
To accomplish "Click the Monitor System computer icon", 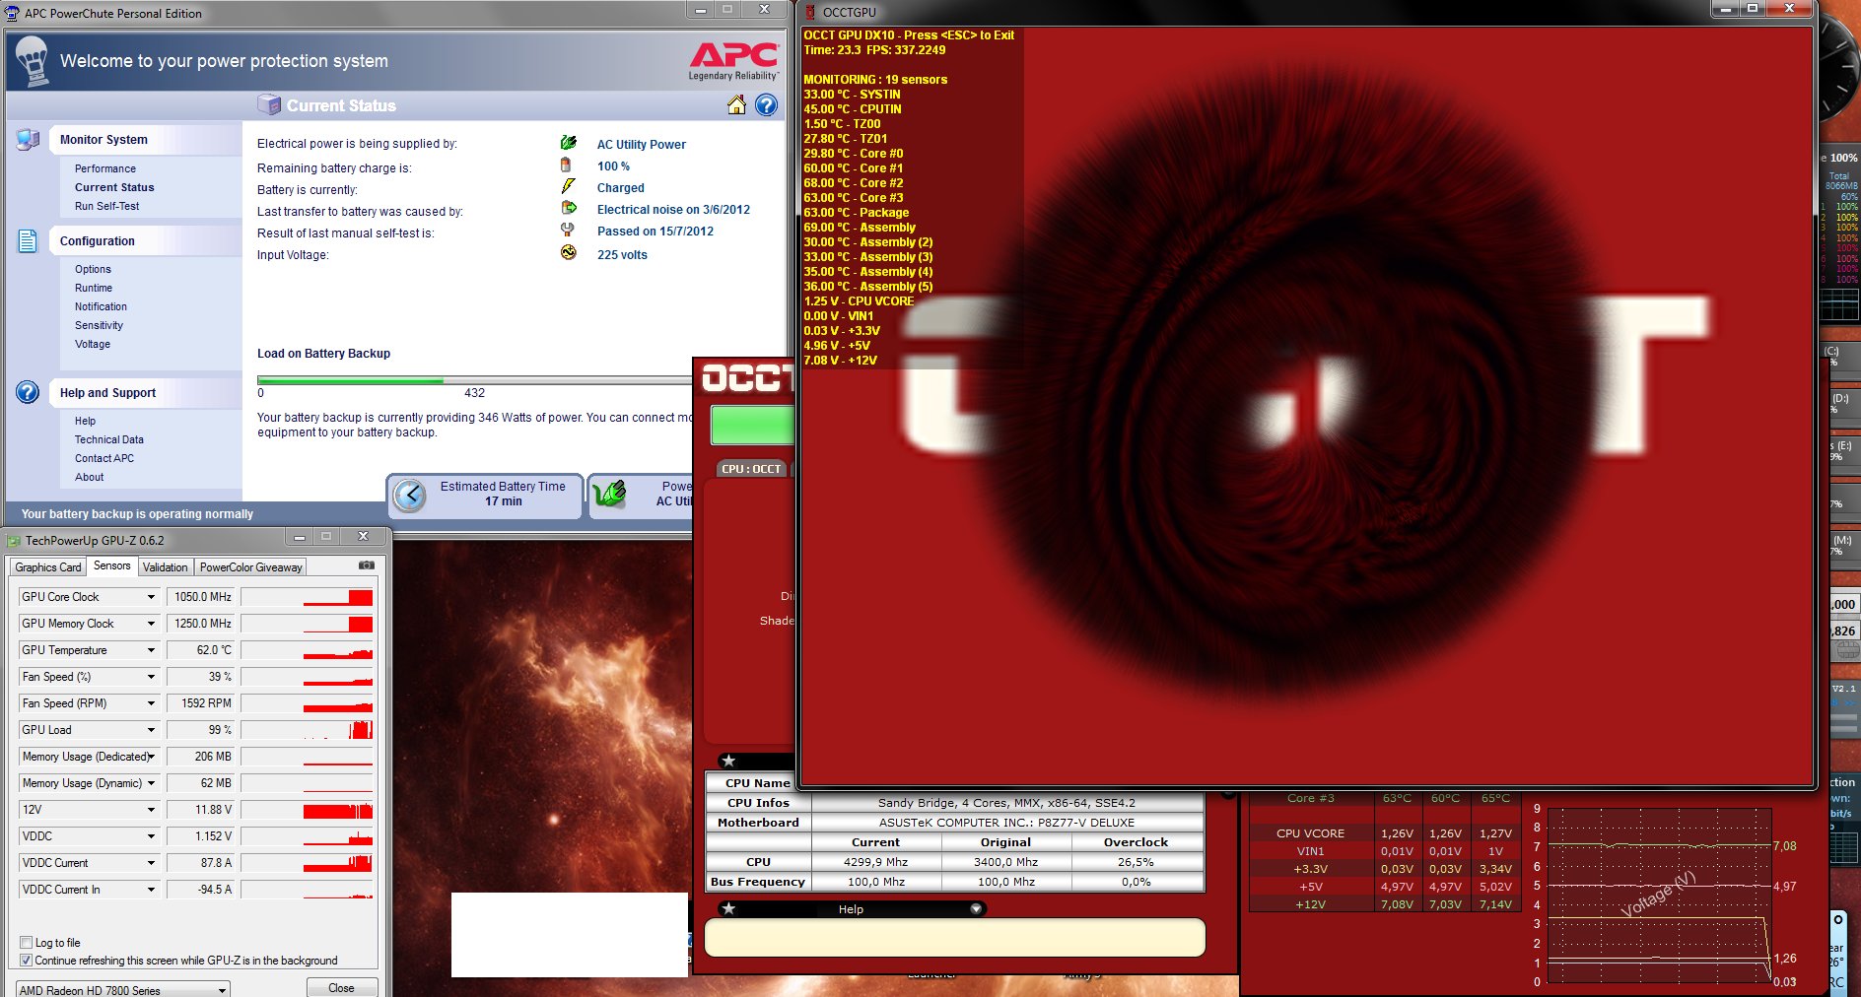I will [28, 140].
